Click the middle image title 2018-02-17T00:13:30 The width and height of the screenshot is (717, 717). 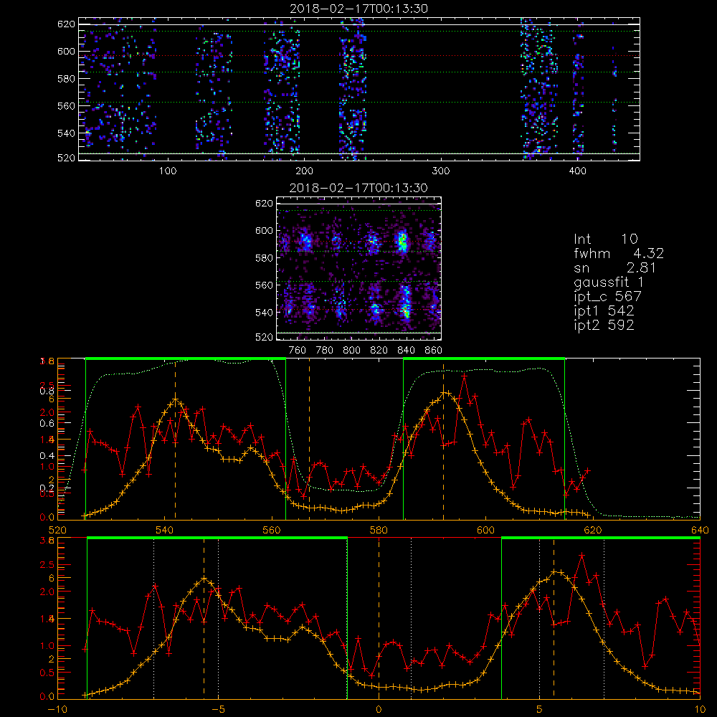[358, 188]
